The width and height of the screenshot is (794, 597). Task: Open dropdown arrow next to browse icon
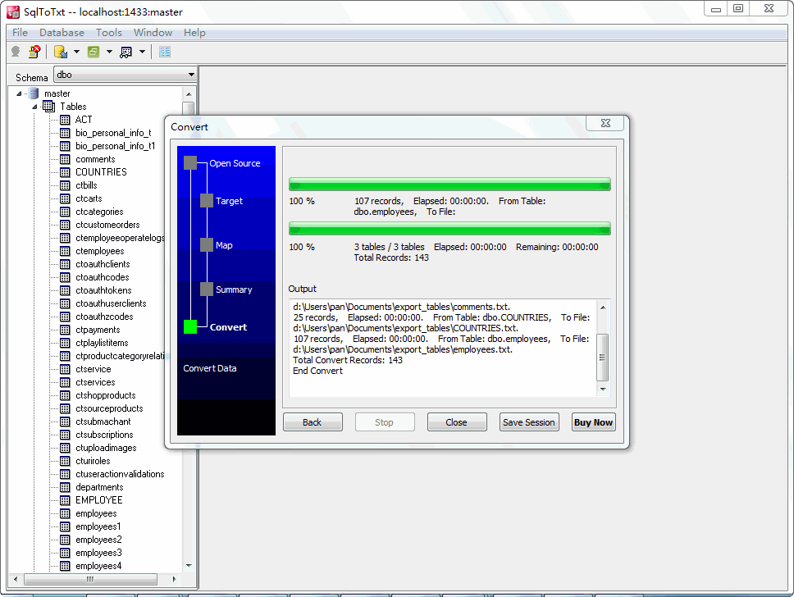click(x=142, y=52)
